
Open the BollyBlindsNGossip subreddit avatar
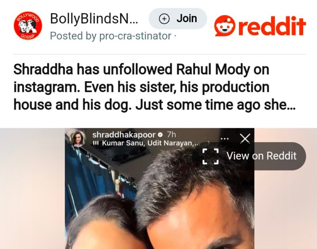pyautogui.click(x=28, y=26)
